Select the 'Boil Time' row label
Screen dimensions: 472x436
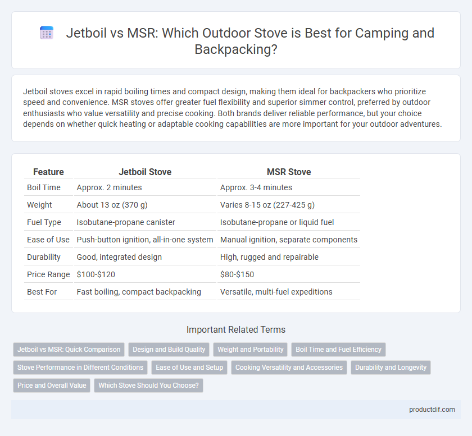pos(48,187)
